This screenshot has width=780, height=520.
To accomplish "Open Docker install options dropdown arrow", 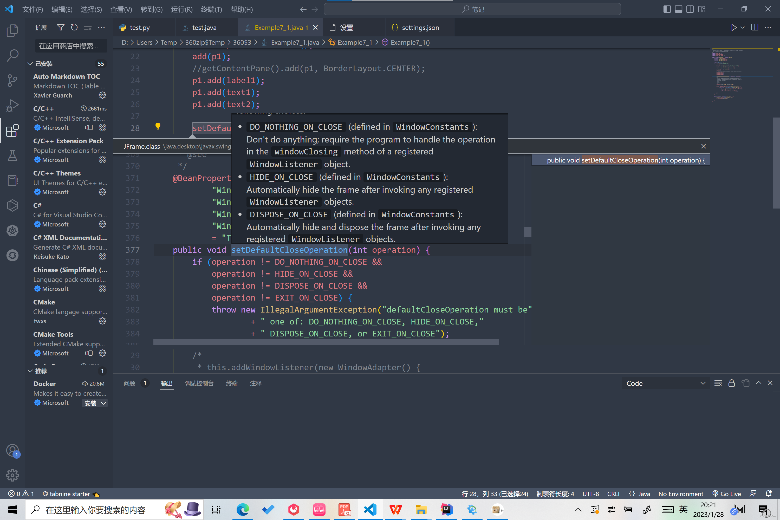I will pos(103,403).
